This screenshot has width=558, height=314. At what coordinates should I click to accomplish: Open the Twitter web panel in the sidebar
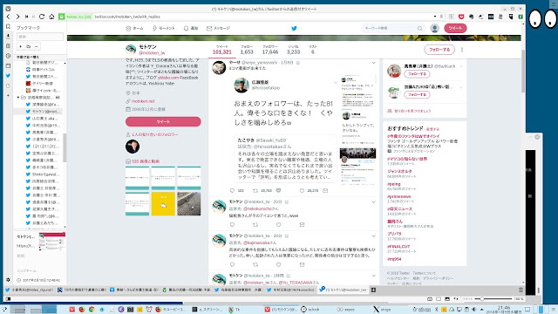(x=8, y=76)
